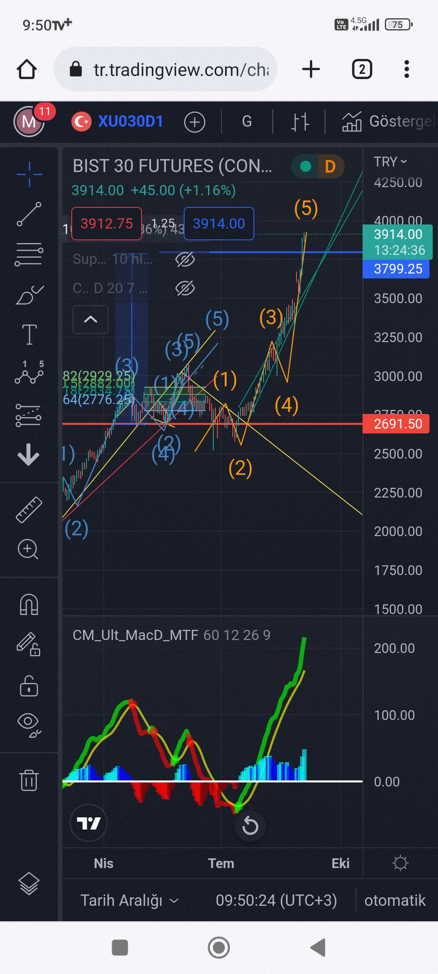The width and height of the screenshot is (438, 974).
Task: Open the forecast and measurement tools
Action: 28,415
